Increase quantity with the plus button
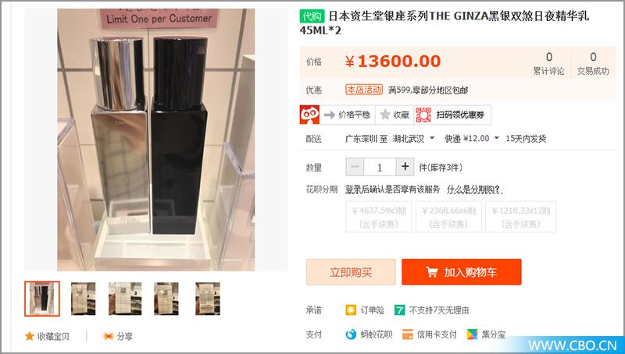The image size is (625, 354). (405, 167)
